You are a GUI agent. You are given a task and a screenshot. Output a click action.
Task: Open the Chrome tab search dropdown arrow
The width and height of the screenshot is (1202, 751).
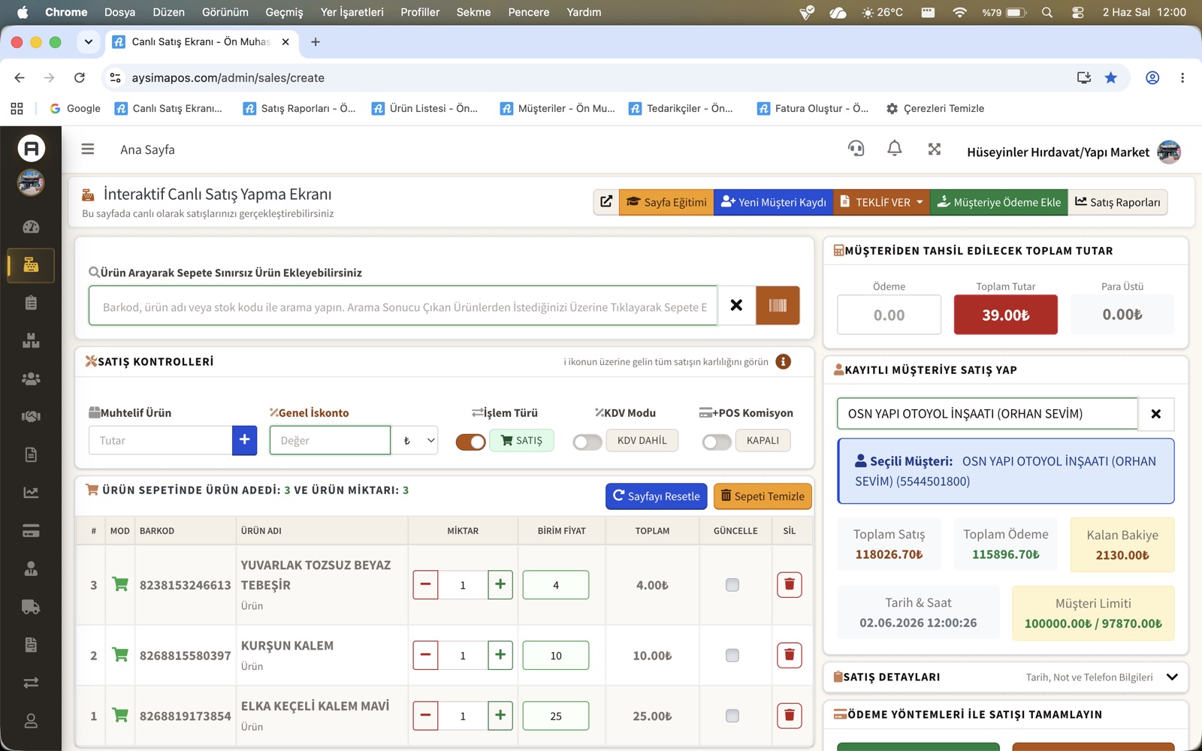[89, 42]
